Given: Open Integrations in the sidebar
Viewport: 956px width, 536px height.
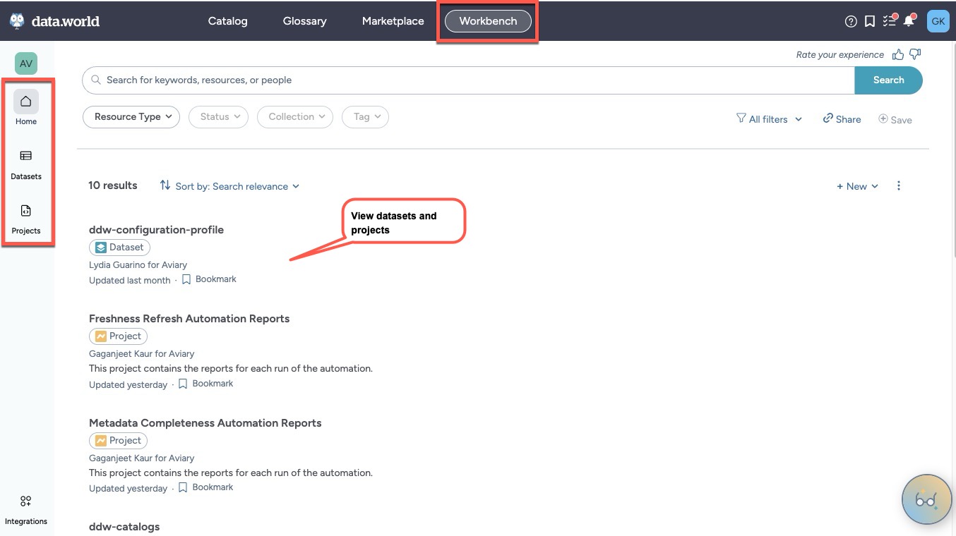Looking at the screenshot, I should [26, 509].
